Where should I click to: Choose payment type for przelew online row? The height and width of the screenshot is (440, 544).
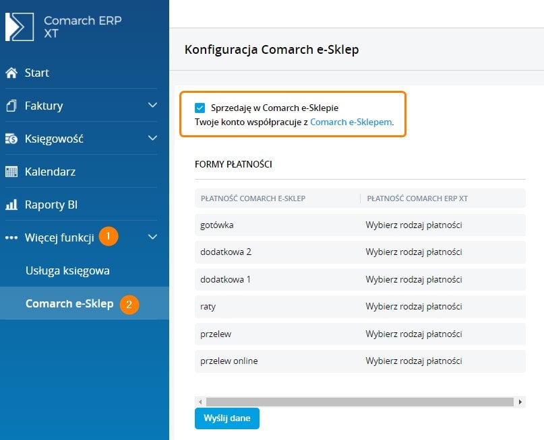click(x=413, y=361)
